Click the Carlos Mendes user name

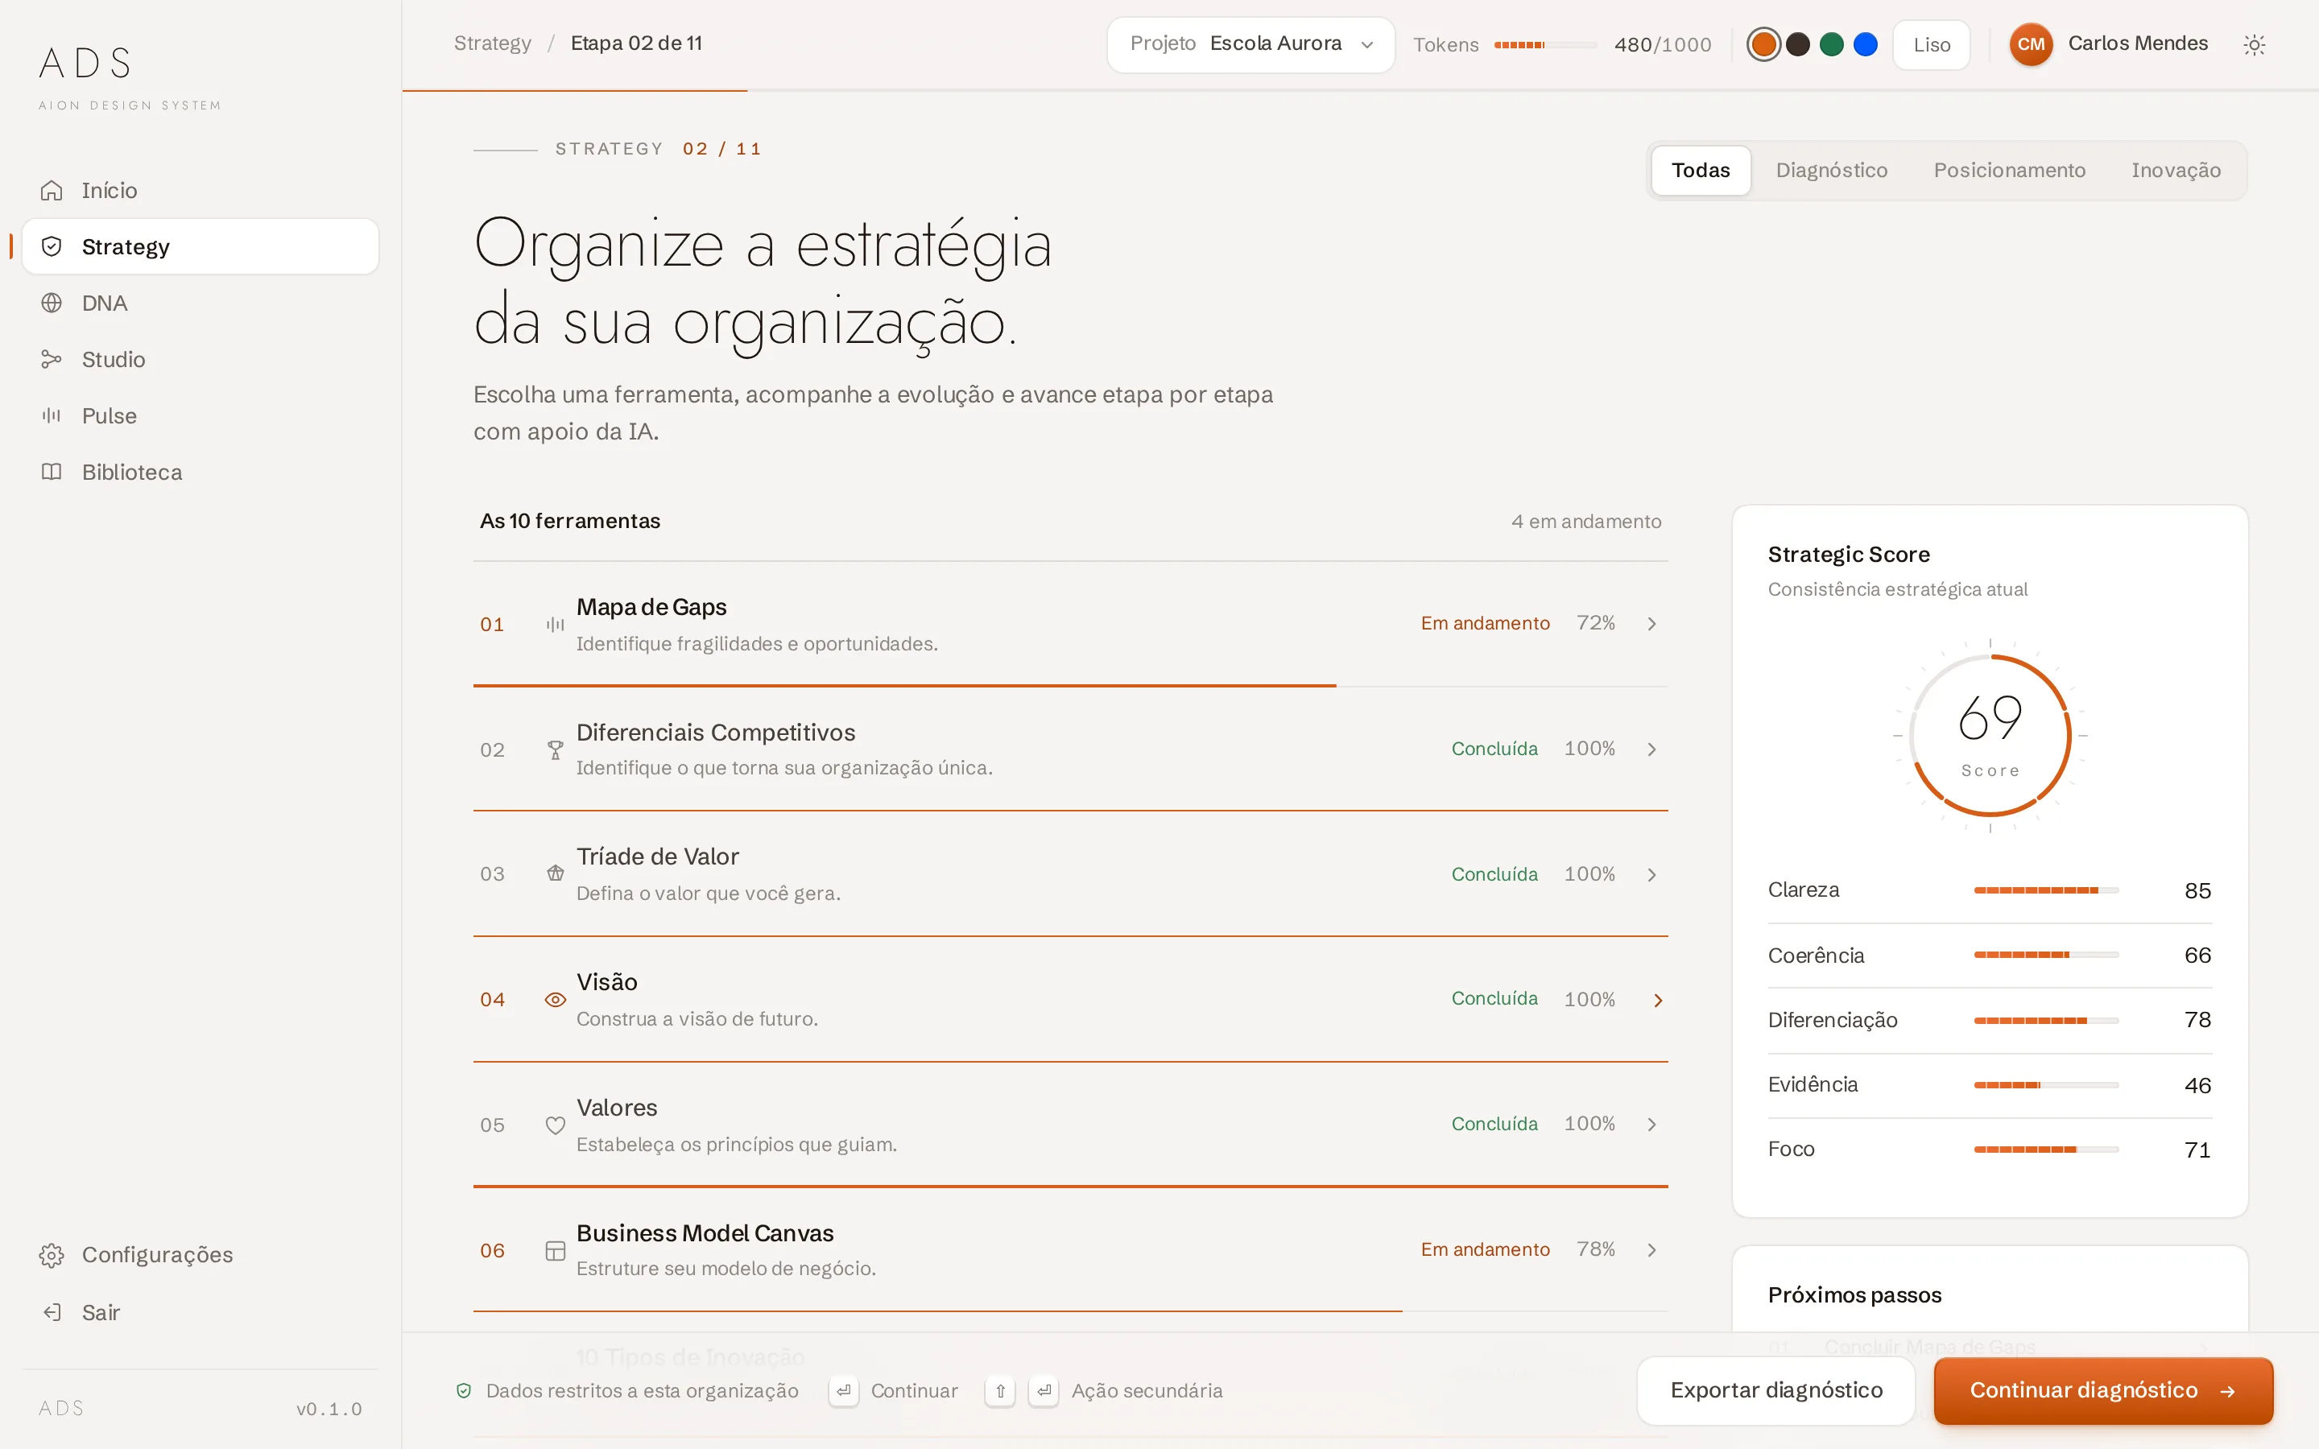[2137, 43]
